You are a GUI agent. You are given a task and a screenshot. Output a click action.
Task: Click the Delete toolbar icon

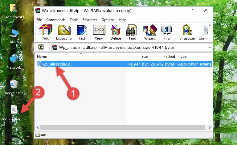click(116, 32)
